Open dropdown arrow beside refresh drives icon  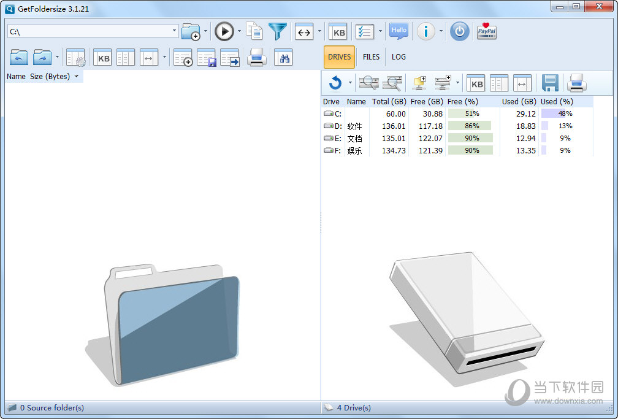350,83
